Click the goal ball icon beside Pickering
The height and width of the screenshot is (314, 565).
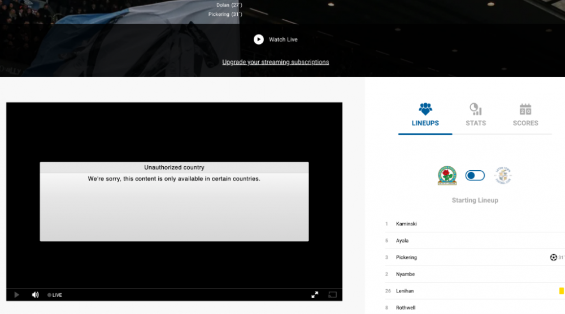(553, 258)
